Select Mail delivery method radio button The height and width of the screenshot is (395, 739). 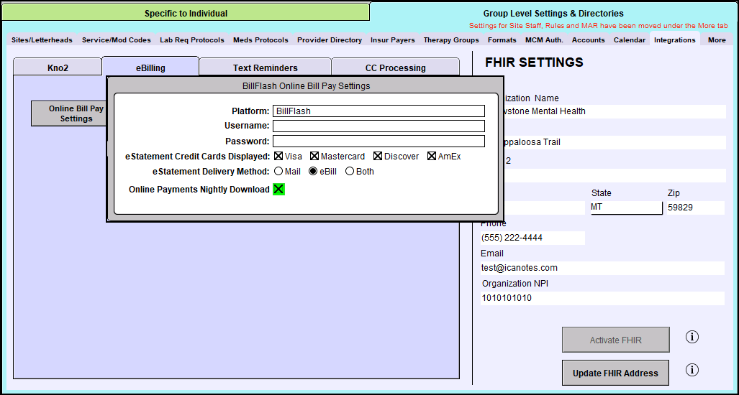click(278, 172)
